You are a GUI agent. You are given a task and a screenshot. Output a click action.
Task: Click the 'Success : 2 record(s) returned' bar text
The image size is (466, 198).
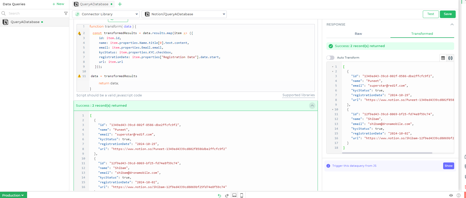[101, 106]
